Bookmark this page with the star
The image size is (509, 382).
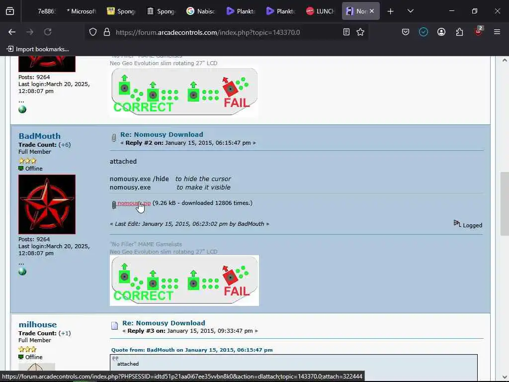tap(360, 32)
